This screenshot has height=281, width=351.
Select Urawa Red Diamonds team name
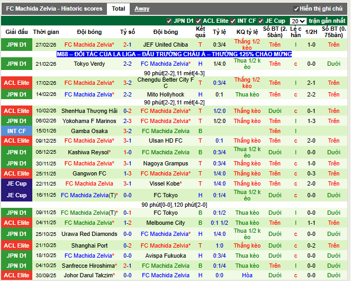[x=89, y=234]
